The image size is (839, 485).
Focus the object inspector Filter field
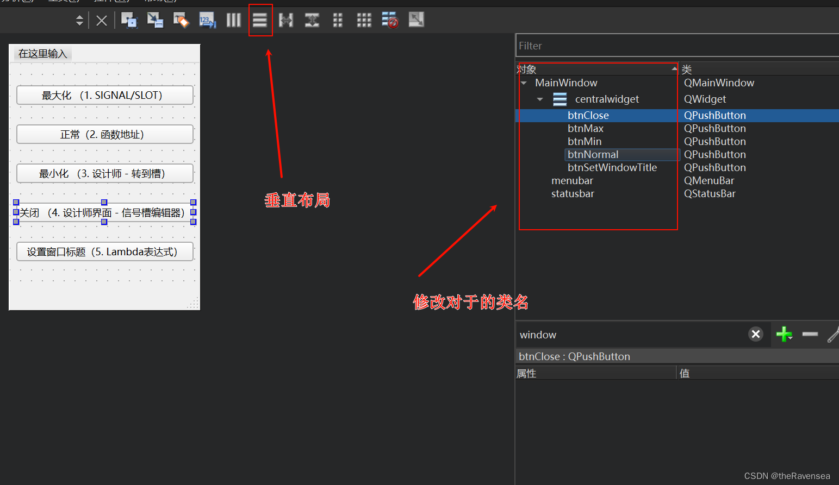pyautogui.click(x=677, y=46)
